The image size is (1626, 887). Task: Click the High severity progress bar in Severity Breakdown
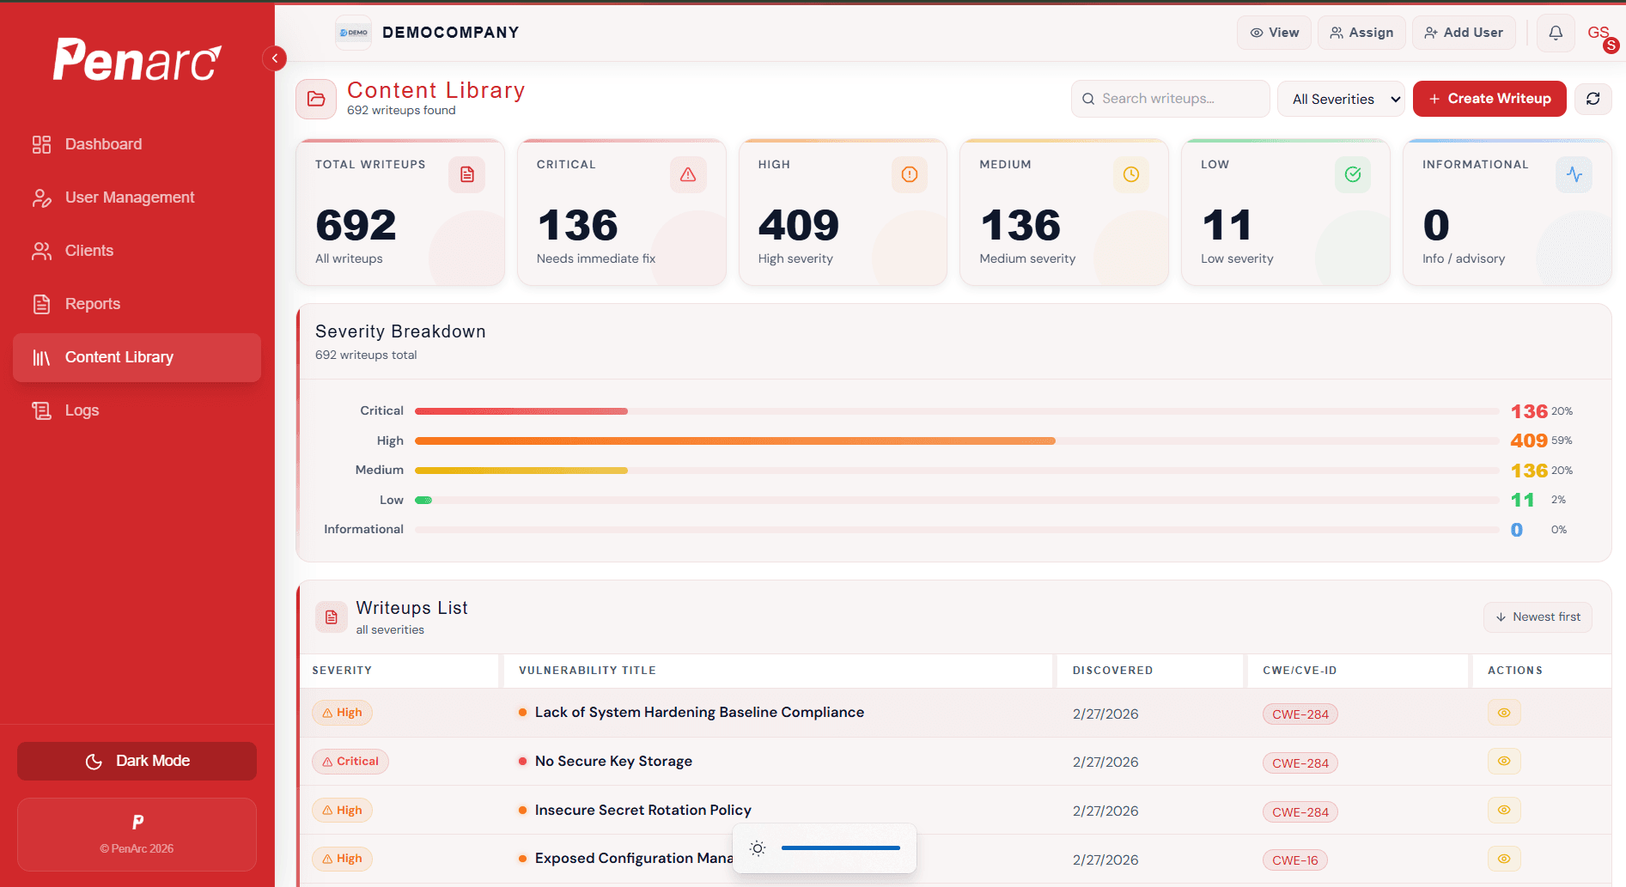pos(735,440)
